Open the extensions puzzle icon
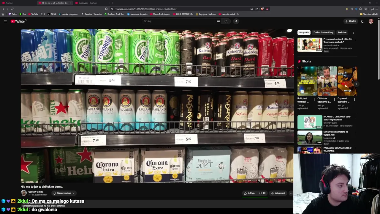The width and height of the screenshot is (380, 214). pyautogui.click(x=361, y=9)
